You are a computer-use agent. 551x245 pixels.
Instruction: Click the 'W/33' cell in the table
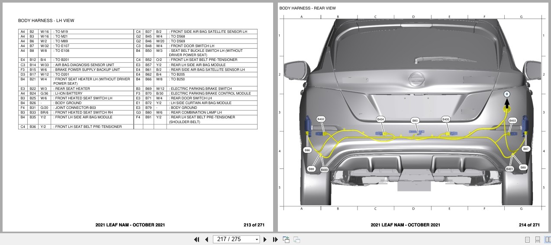click(x=45, y=65)
